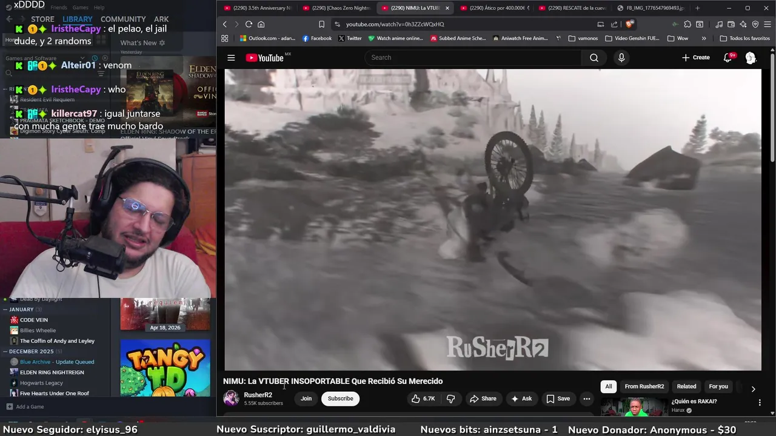This screenshot has height=436, width=776.
Task: Open the apps grid on bookmarks bar
Action: (225, 38)
